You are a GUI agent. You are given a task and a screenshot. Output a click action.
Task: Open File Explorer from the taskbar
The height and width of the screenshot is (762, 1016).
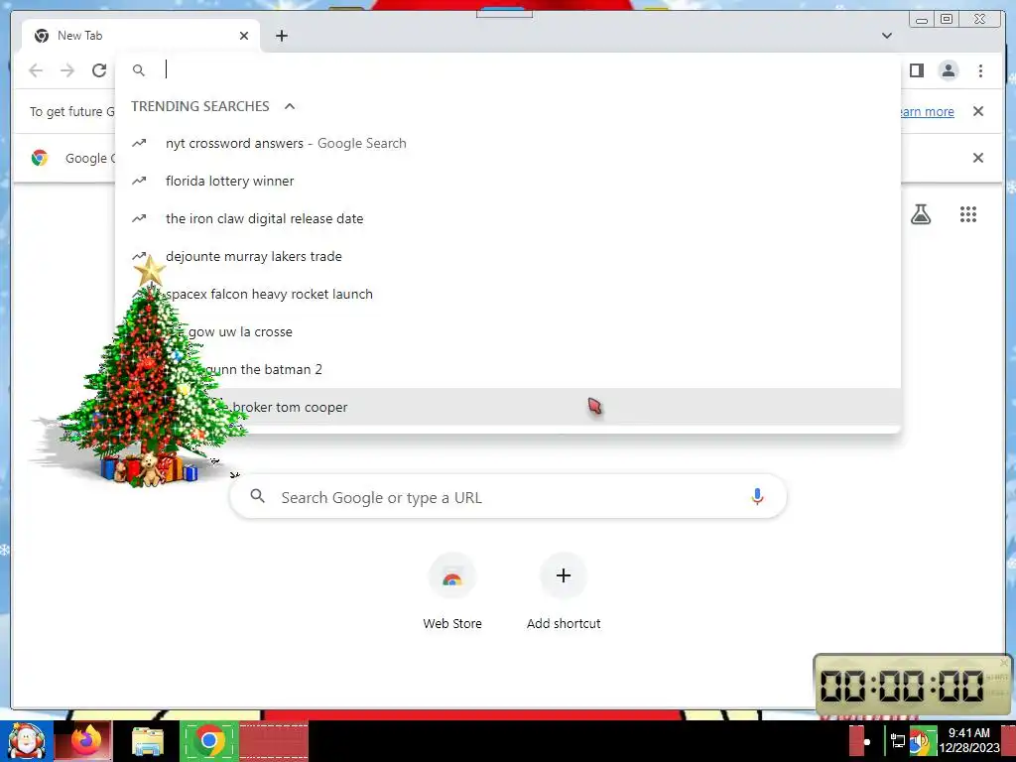(x=148, y=741)
